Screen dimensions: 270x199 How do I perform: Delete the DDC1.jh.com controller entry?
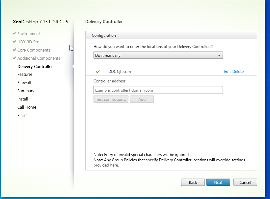[238, 72]
